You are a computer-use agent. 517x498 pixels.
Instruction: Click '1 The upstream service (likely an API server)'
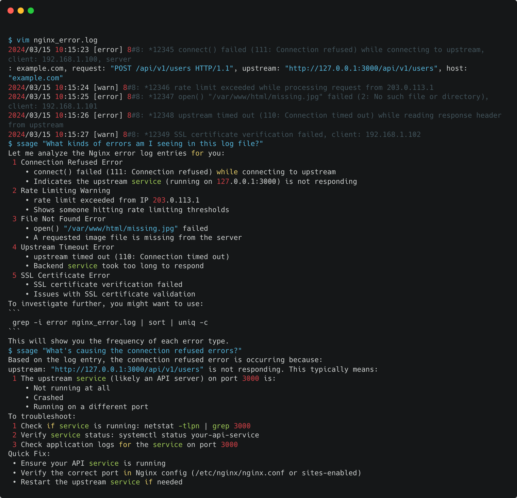[x=144, y=379]
